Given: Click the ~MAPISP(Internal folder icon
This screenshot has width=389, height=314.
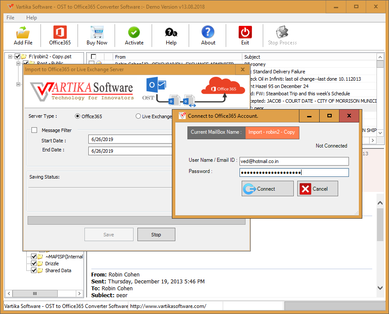Looking at the screenshot, I should coord(40,256).
